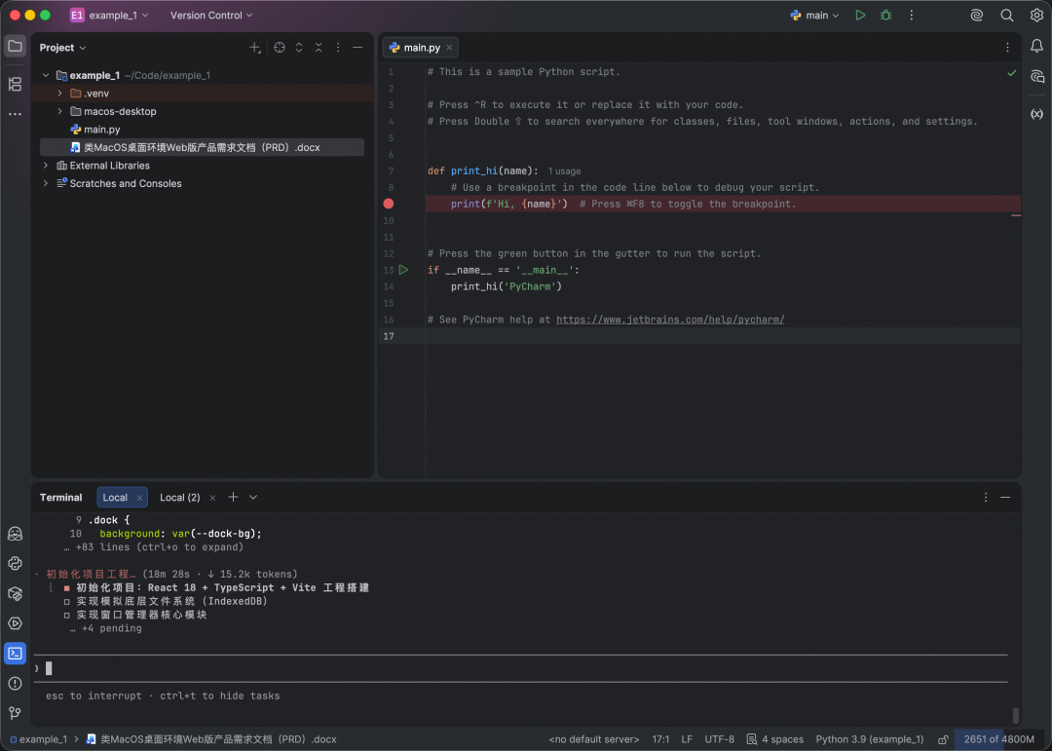Open the Git tool window icon
Image resolution: width=1052 pixels, height=751 pixels.
click(x=15, y=713)
